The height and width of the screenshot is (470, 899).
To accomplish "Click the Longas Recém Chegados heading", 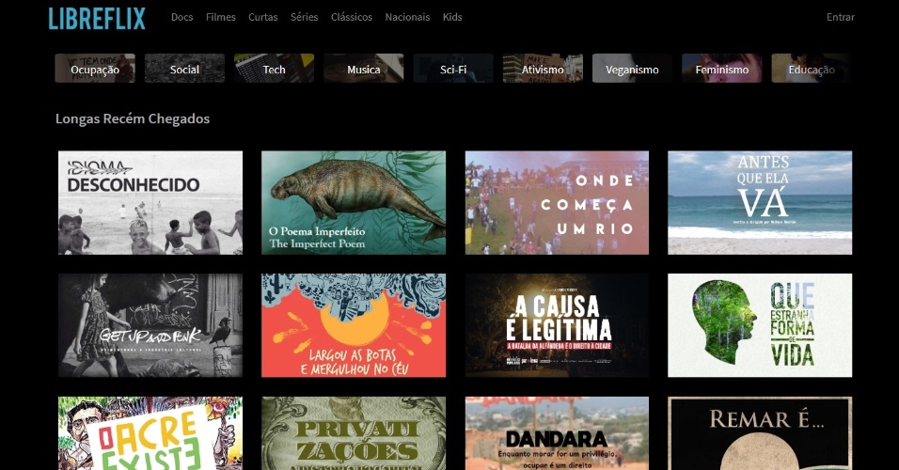I will (x=133, y=118).
